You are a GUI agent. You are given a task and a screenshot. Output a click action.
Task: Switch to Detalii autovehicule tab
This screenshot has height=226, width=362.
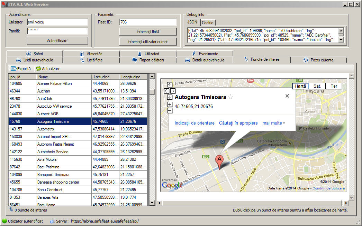click(x=205, y=60)
